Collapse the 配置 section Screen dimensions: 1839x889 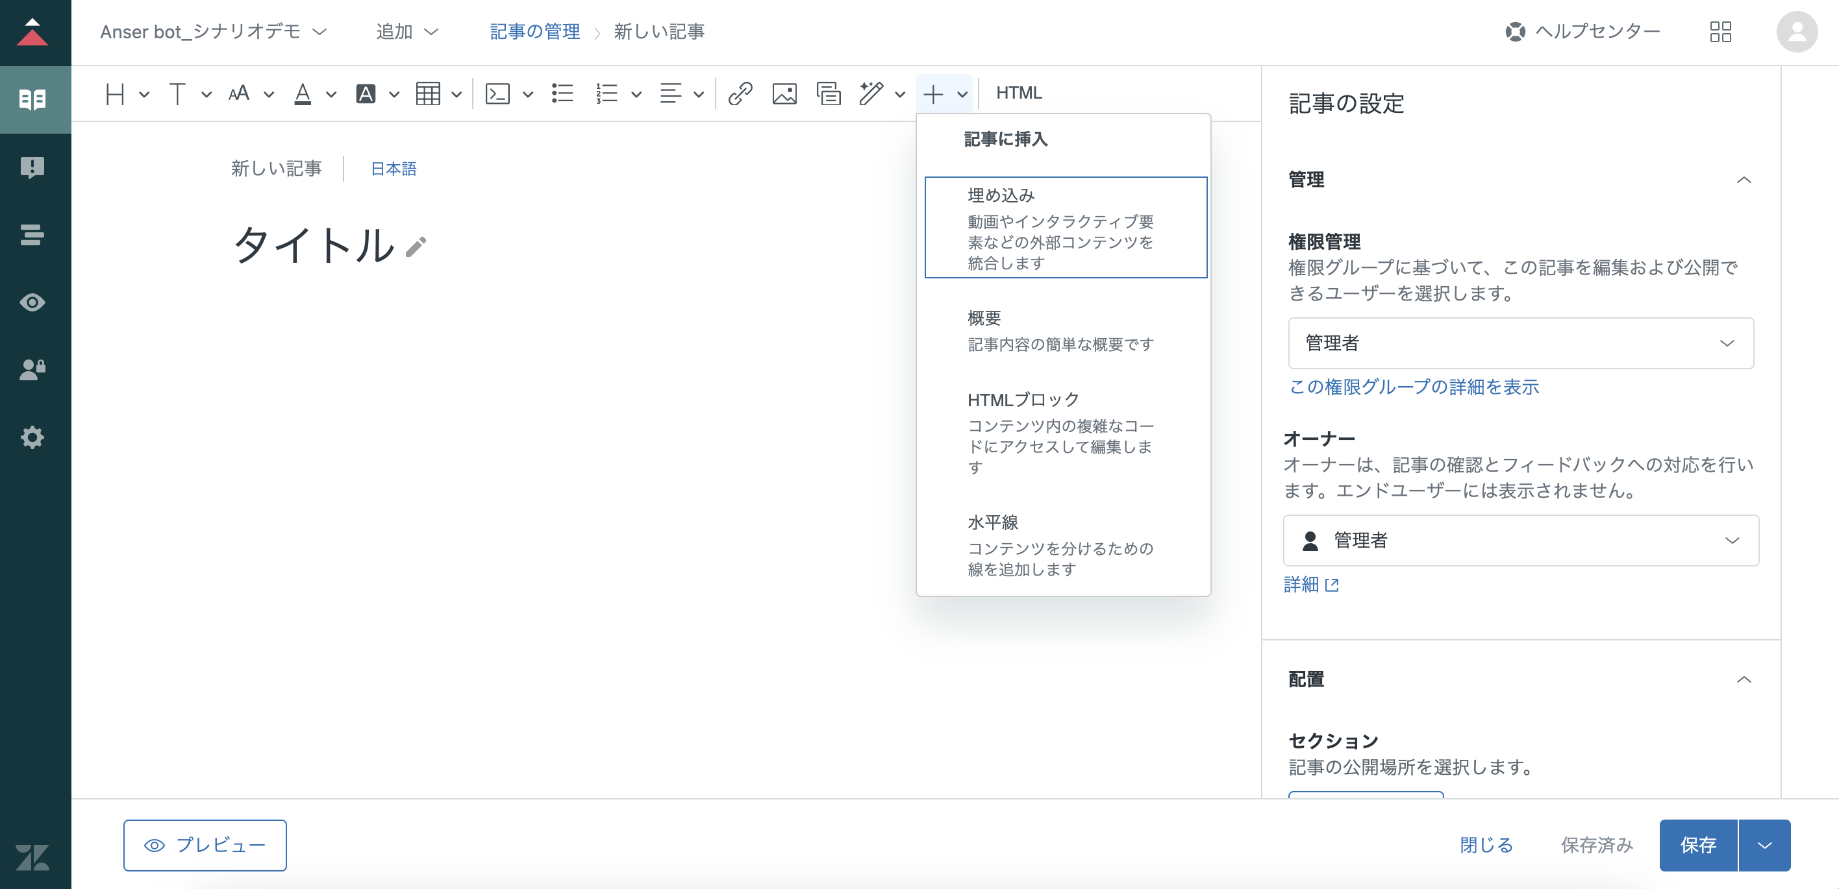[x=1744, y=679]
